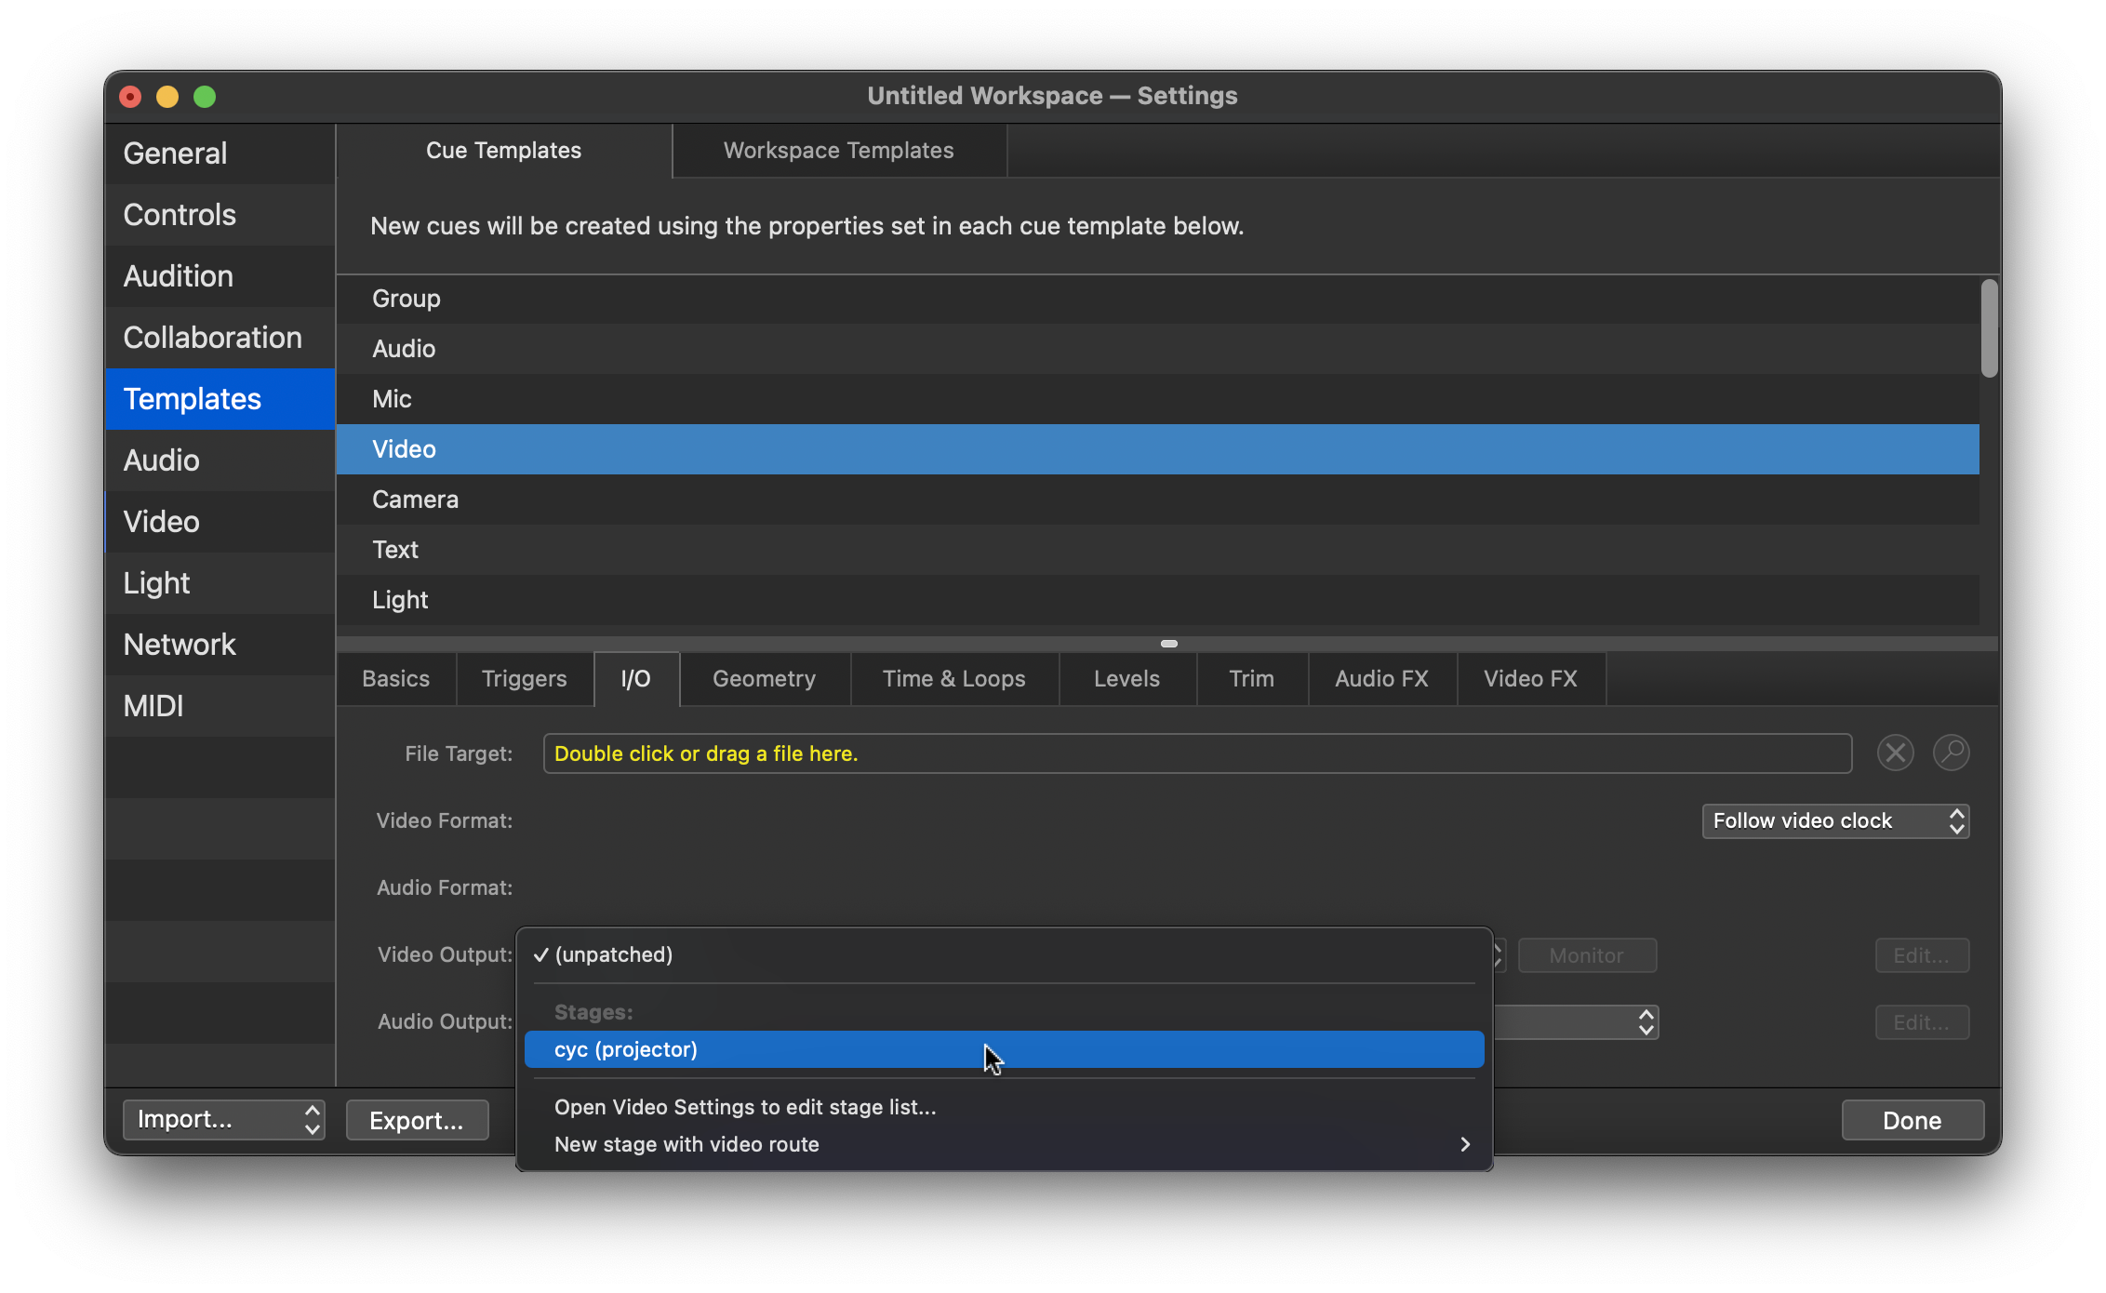The image size is (2106, 1293).
Task: Select the Light cue template row
Action: pyautogui.click(x=1158, y=600)
